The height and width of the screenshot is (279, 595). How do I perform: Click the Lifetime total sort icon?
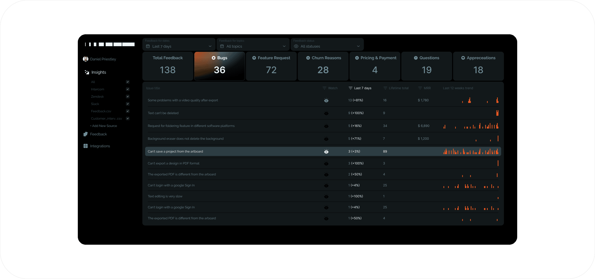pyautogui.click(x=385, y=88)
